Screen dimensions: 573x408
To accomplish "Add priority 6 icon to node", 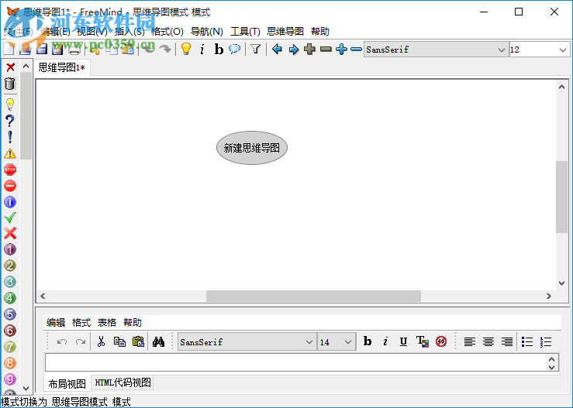I will pos(10,331).
